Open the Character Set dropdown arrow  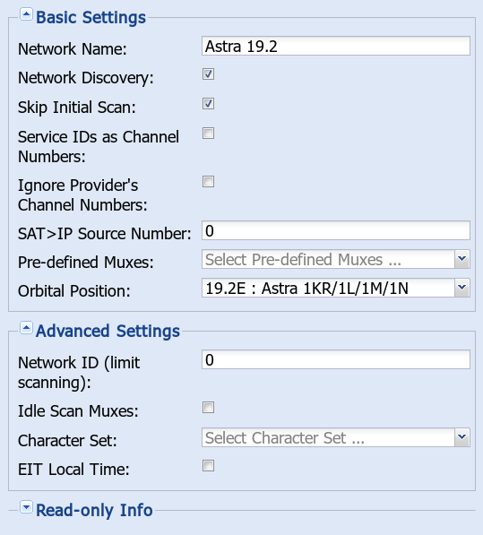click(x=462, y=437)
